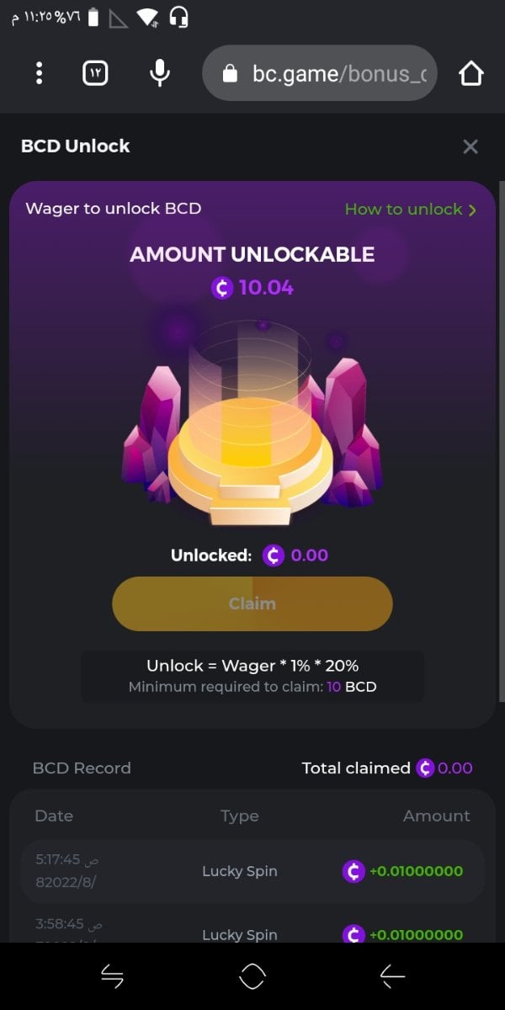Click the Claim button
The width and height of the screenshot is (505, 1010).
click(252, 603)
